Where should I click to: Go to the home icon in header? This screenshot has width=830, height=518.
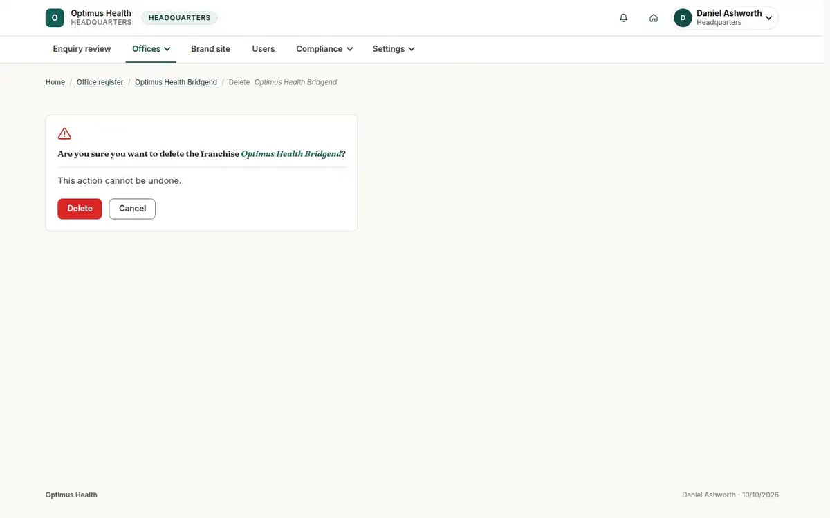coord(654,18)
